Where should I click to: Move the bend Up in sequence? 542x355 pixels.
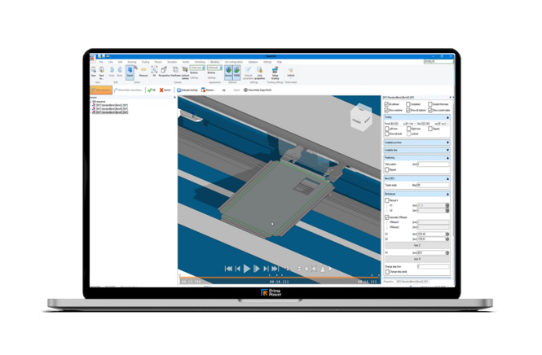pos(223,90)
